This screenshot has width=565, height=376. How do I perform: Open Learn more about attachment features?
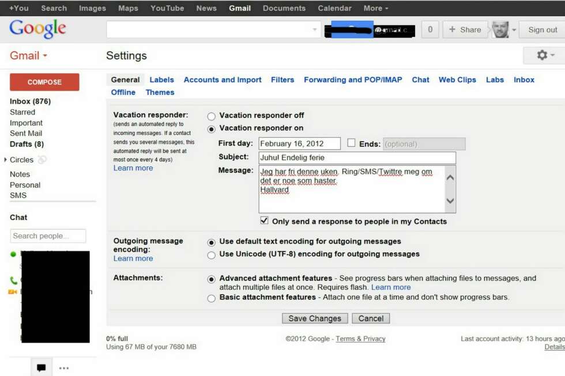point(391,287)
